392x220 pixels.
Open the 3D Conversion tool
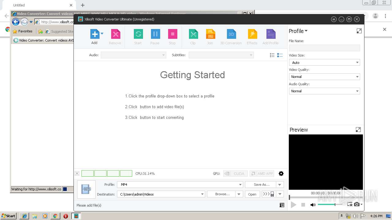coord(231,34)
